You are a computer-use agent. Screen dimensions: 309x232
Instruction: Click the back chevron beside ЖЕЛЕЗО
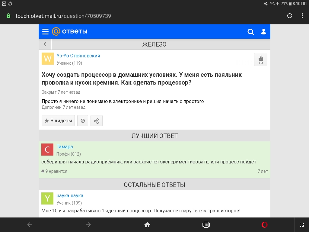pos(45,44)
